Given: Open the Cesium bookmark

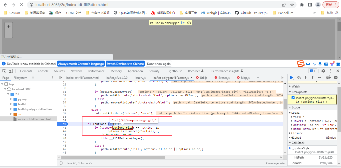Looking at the screenshot, I should point(12,13).
